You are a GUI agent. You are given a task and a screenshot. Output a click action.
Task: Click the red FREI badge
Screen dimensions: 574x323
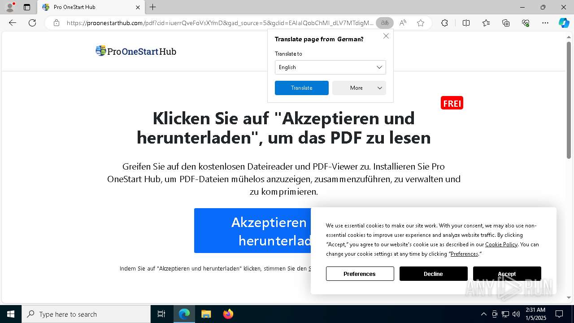pyautogui.click(x=452, y=103)
